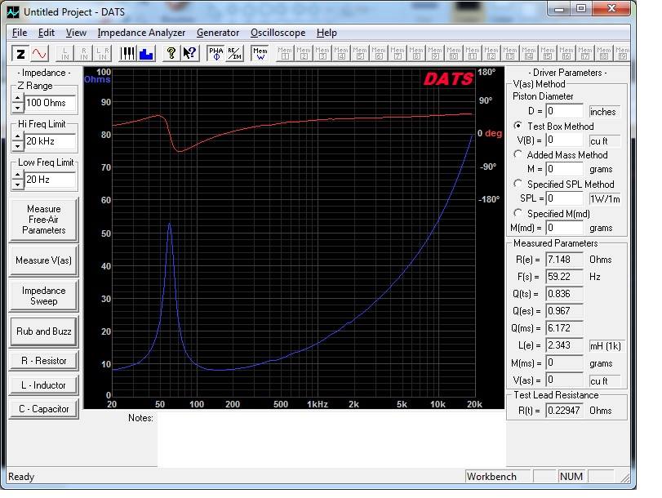Open the File menu
662x498 pixels.
click(x=20, y=33)
